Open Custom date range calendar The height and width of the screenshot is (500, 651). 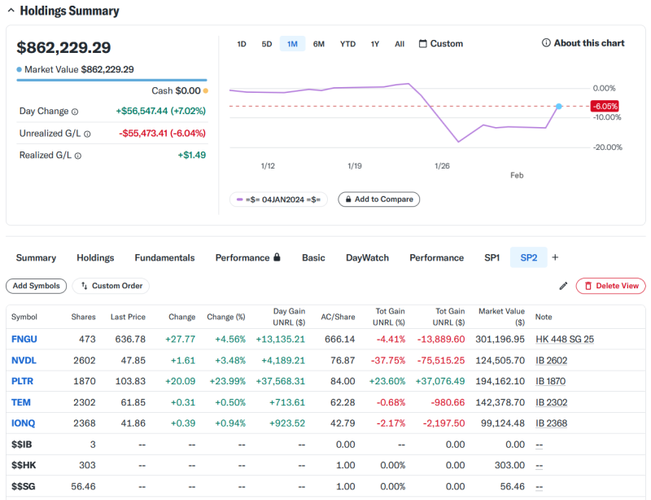pyautogui.click(x=440, y=44)
